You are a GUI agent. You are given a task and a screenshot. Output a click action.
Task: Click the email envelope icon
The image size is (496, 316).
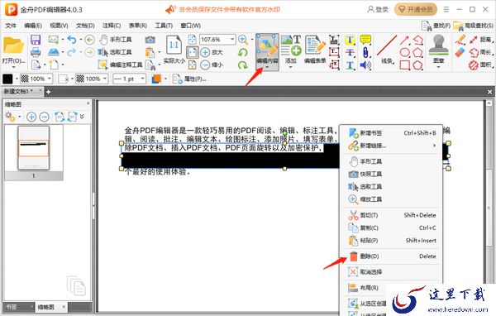(53, 40)
